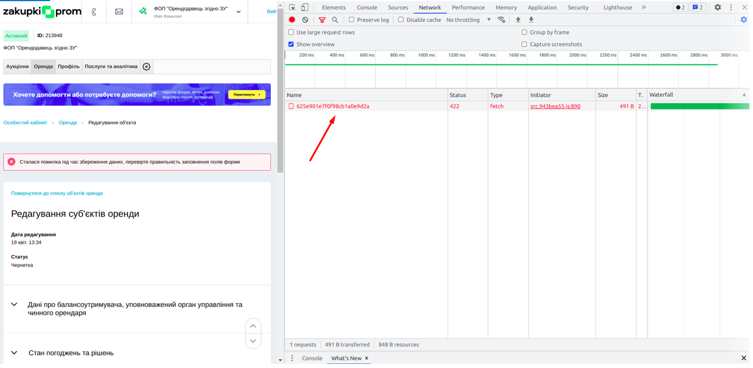Image resolution: width=753 pixels, height=368 pixels.
Task: Click the record network log button
Action: (x=292, y=20)
